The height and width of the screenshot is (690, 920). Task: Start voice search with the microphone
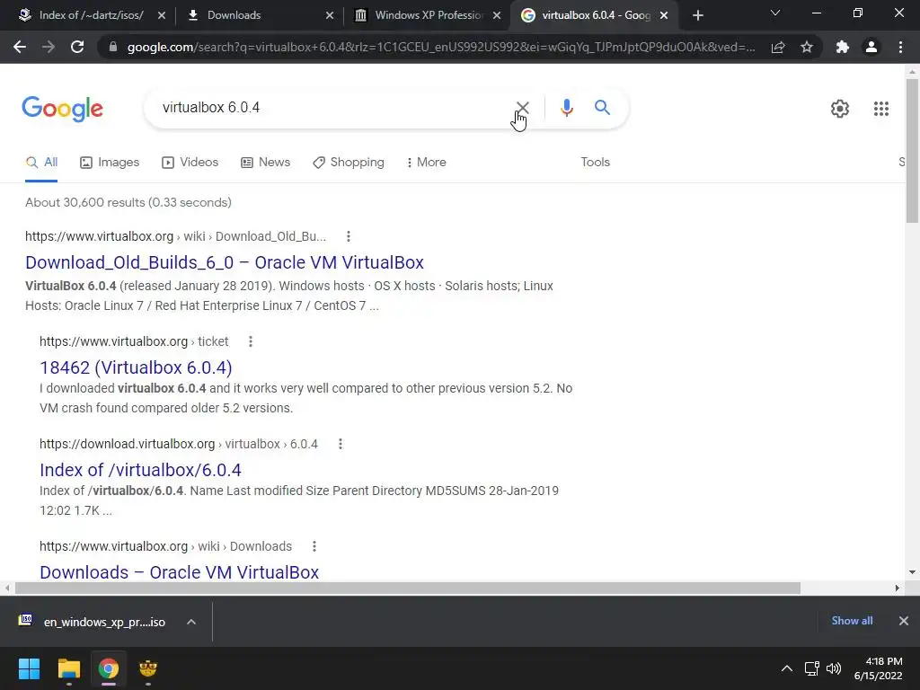click(x=566, y=108)
